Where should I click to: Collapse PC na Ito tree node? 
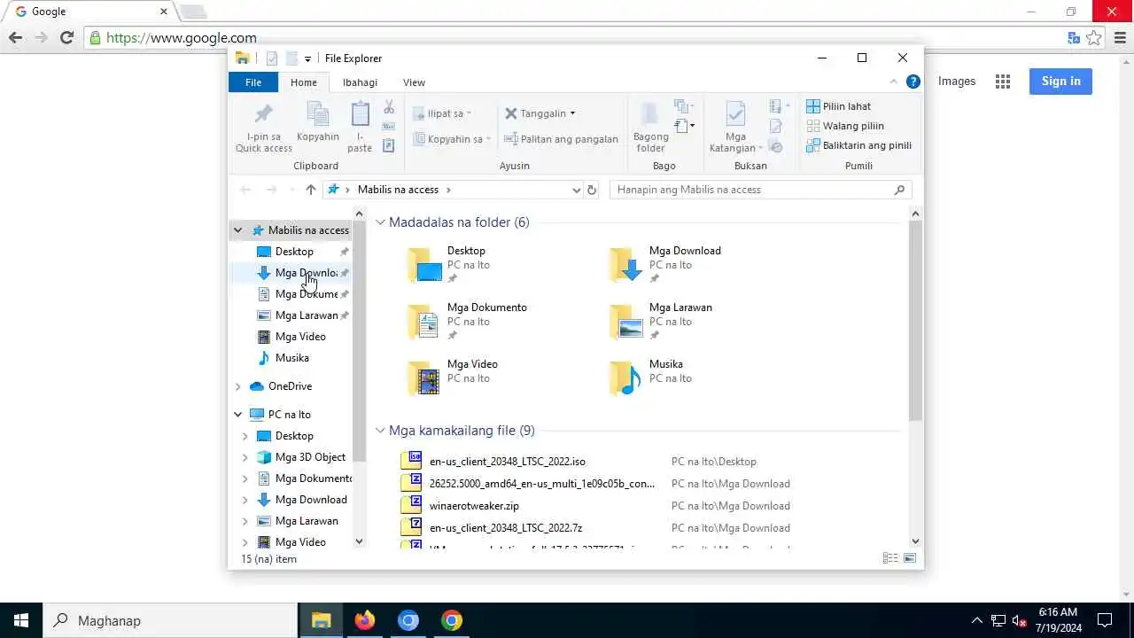tap(237, 415)
